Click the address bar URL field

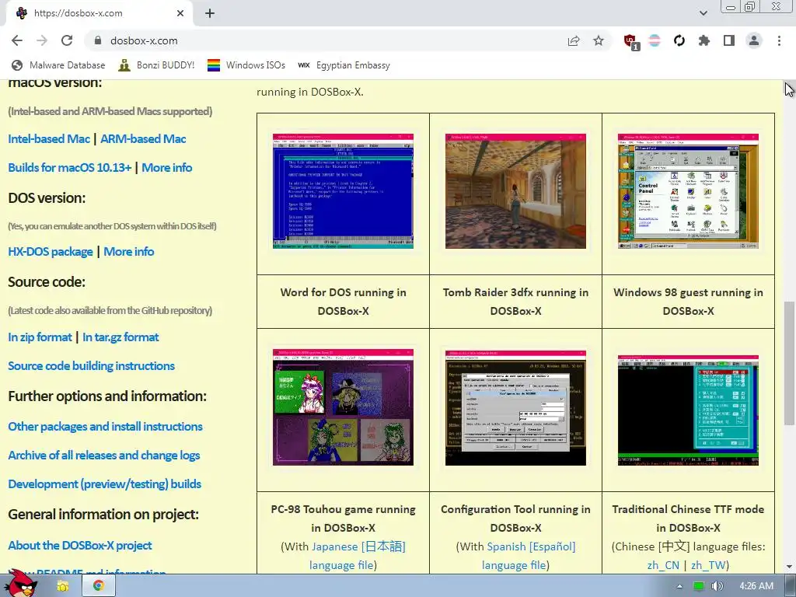pos(325,40)
